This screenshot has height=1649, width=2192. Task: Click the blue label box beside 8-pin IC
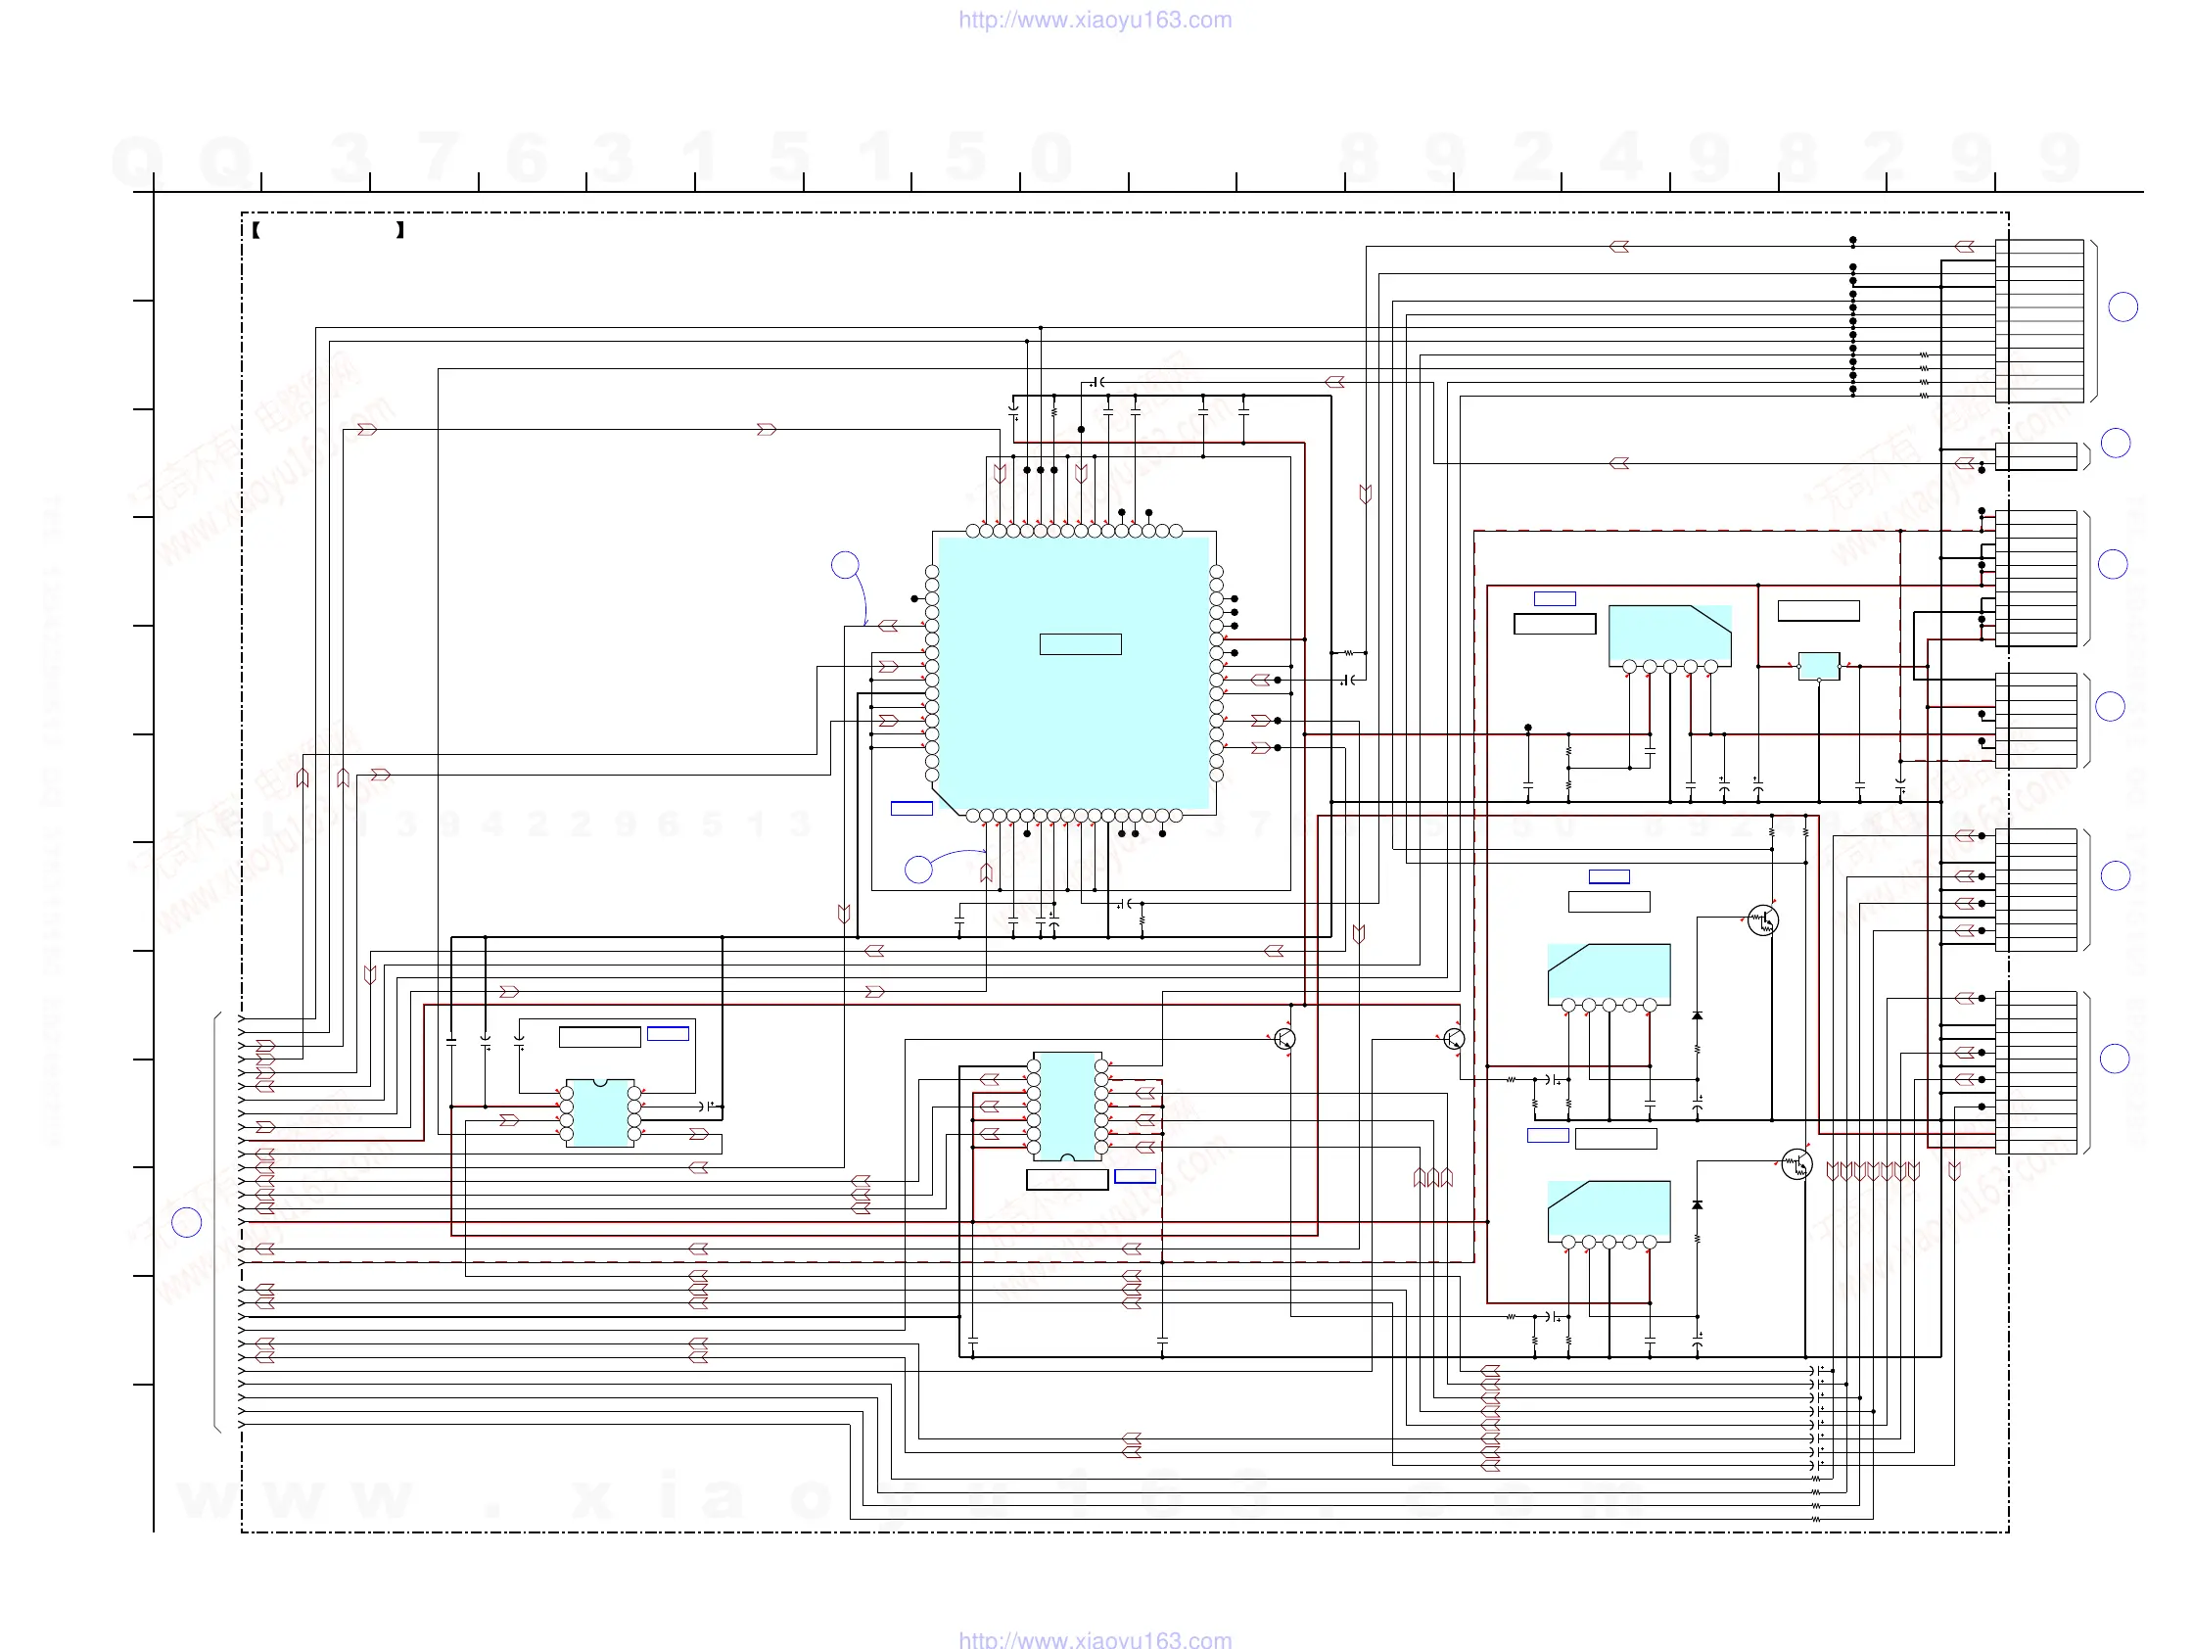[668, 1034]
